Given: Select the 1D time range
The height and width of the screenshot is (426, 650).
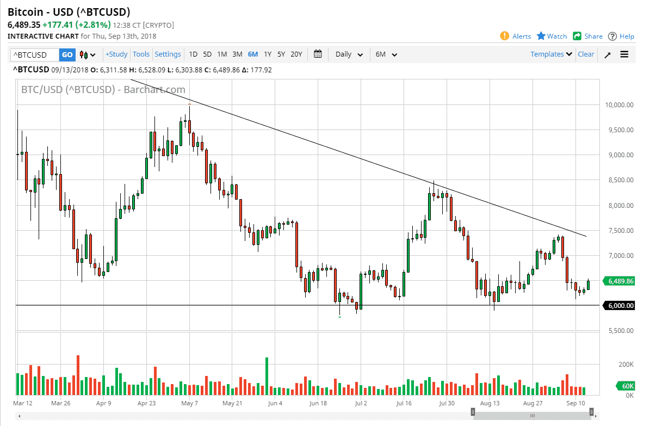Looking at the screenshot, I should [x=193, y=54].
